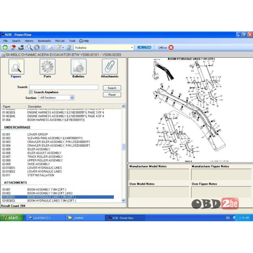Click the green Back arrow icon
The height and width of the screenshot is (253, 253).
click(5, 48)
